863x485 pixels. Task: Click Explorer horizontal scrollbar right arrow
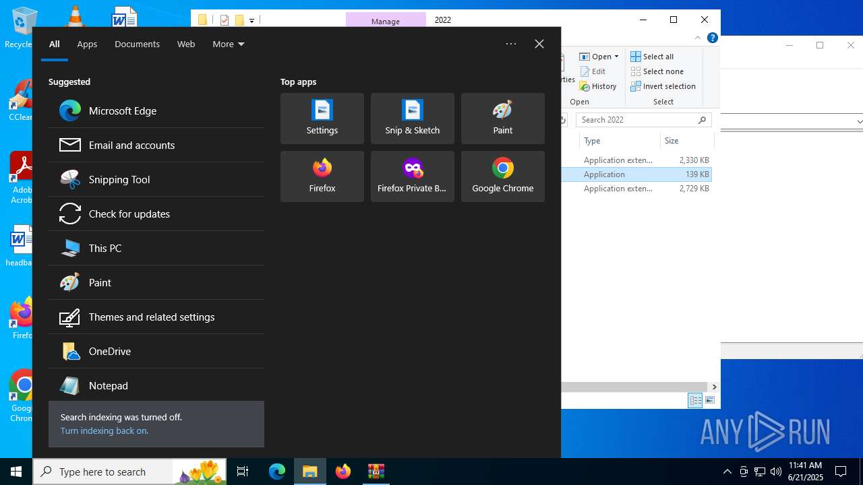714,387
